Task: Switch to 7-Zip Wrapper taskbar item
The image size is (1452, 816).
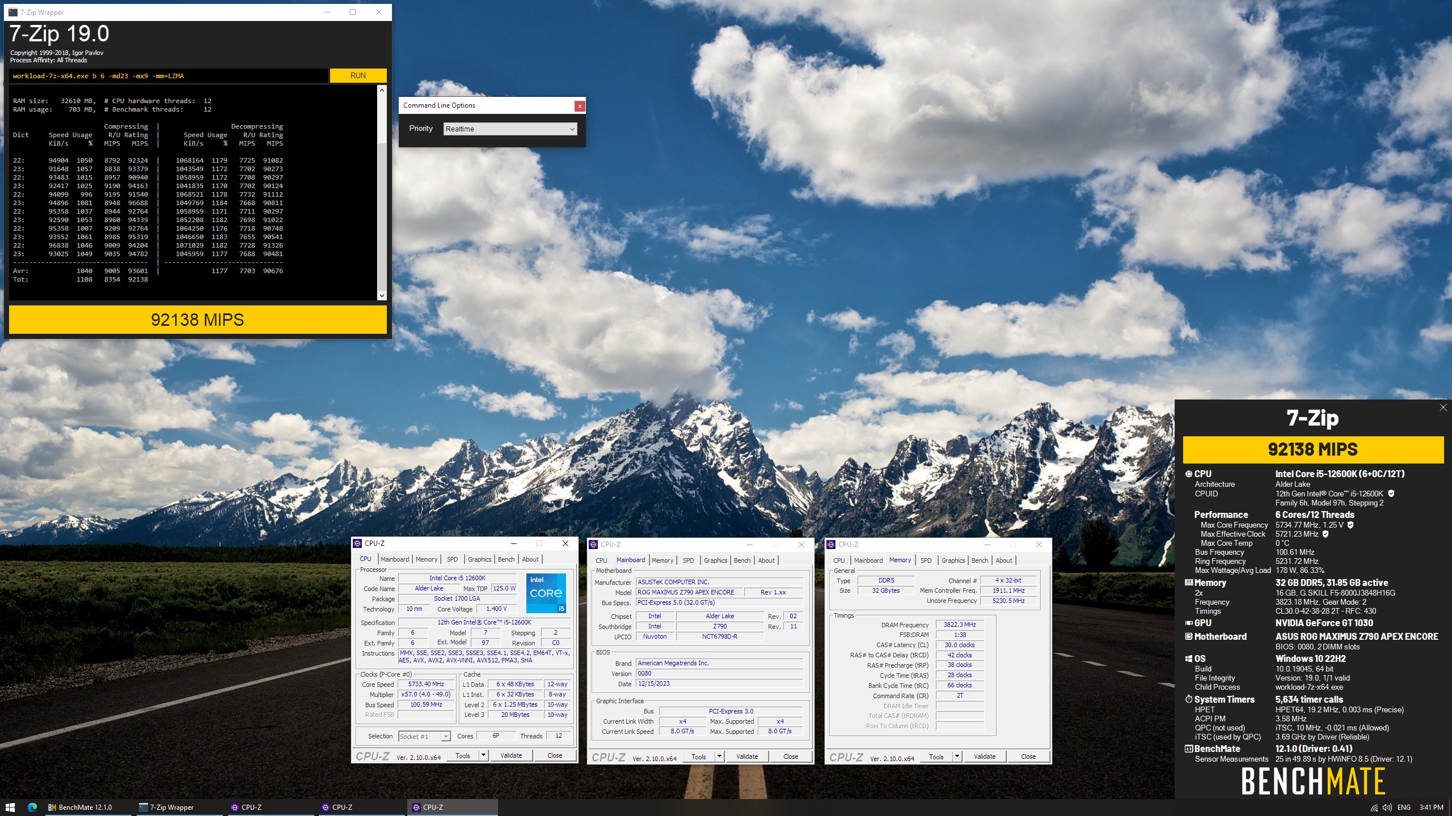Action: point(178,807)
